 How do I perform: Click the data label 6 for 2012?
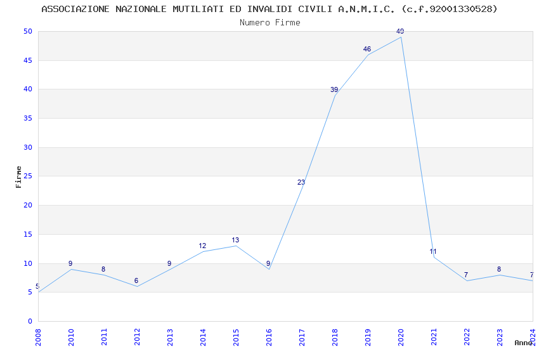point(136,280)
